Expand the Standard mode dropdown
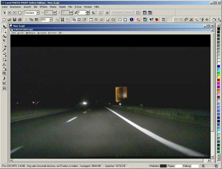The height and width of the screenshot is (169, 222). pos(38,13)
